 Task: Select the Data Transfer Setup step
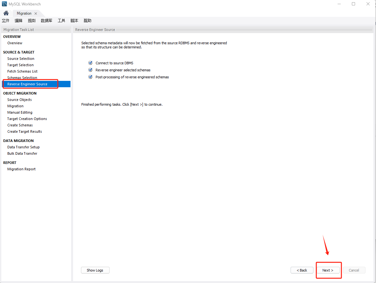(23, 147)
